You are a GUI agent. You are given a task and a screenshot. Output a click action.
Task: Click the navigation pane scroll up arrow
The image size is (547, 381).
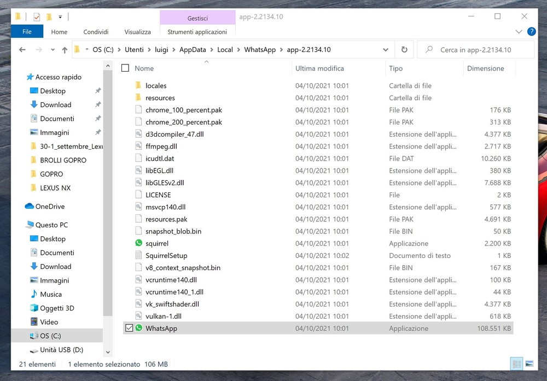click(108, 66)
